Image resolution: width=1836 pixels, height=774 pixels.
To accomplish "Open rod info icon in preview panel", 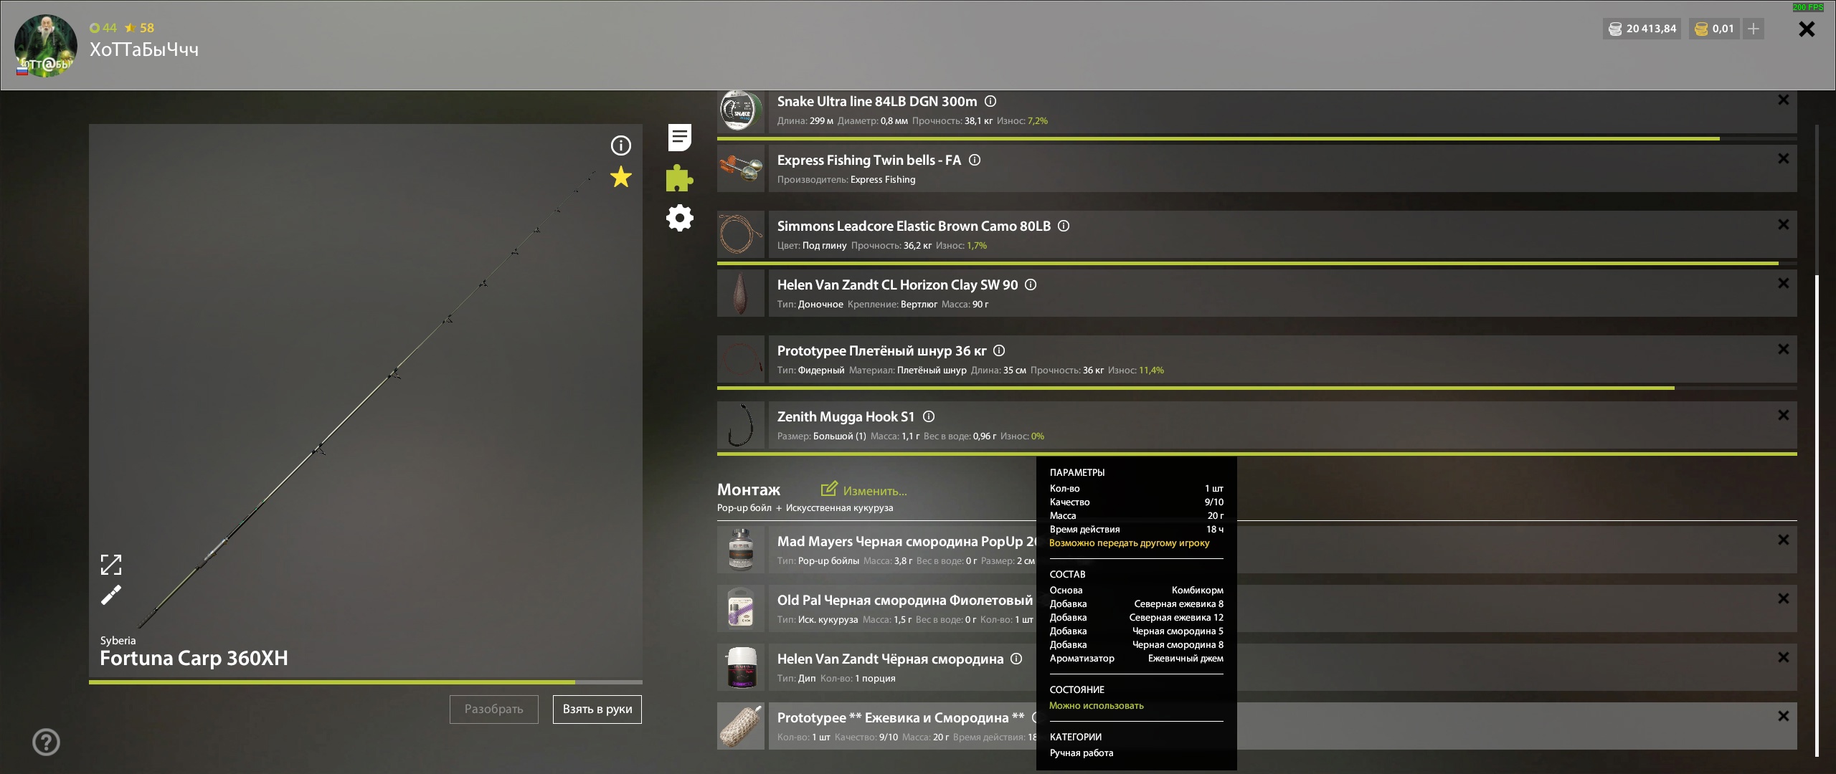I will (620, 145).
